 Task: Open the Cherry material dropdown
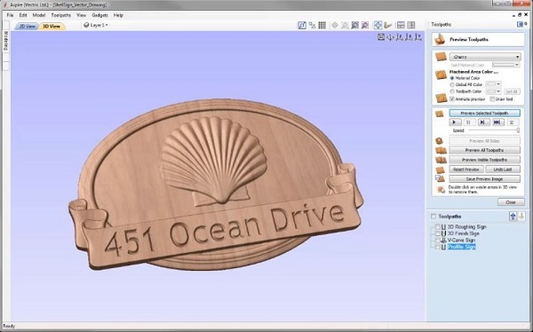coord(485,57)
